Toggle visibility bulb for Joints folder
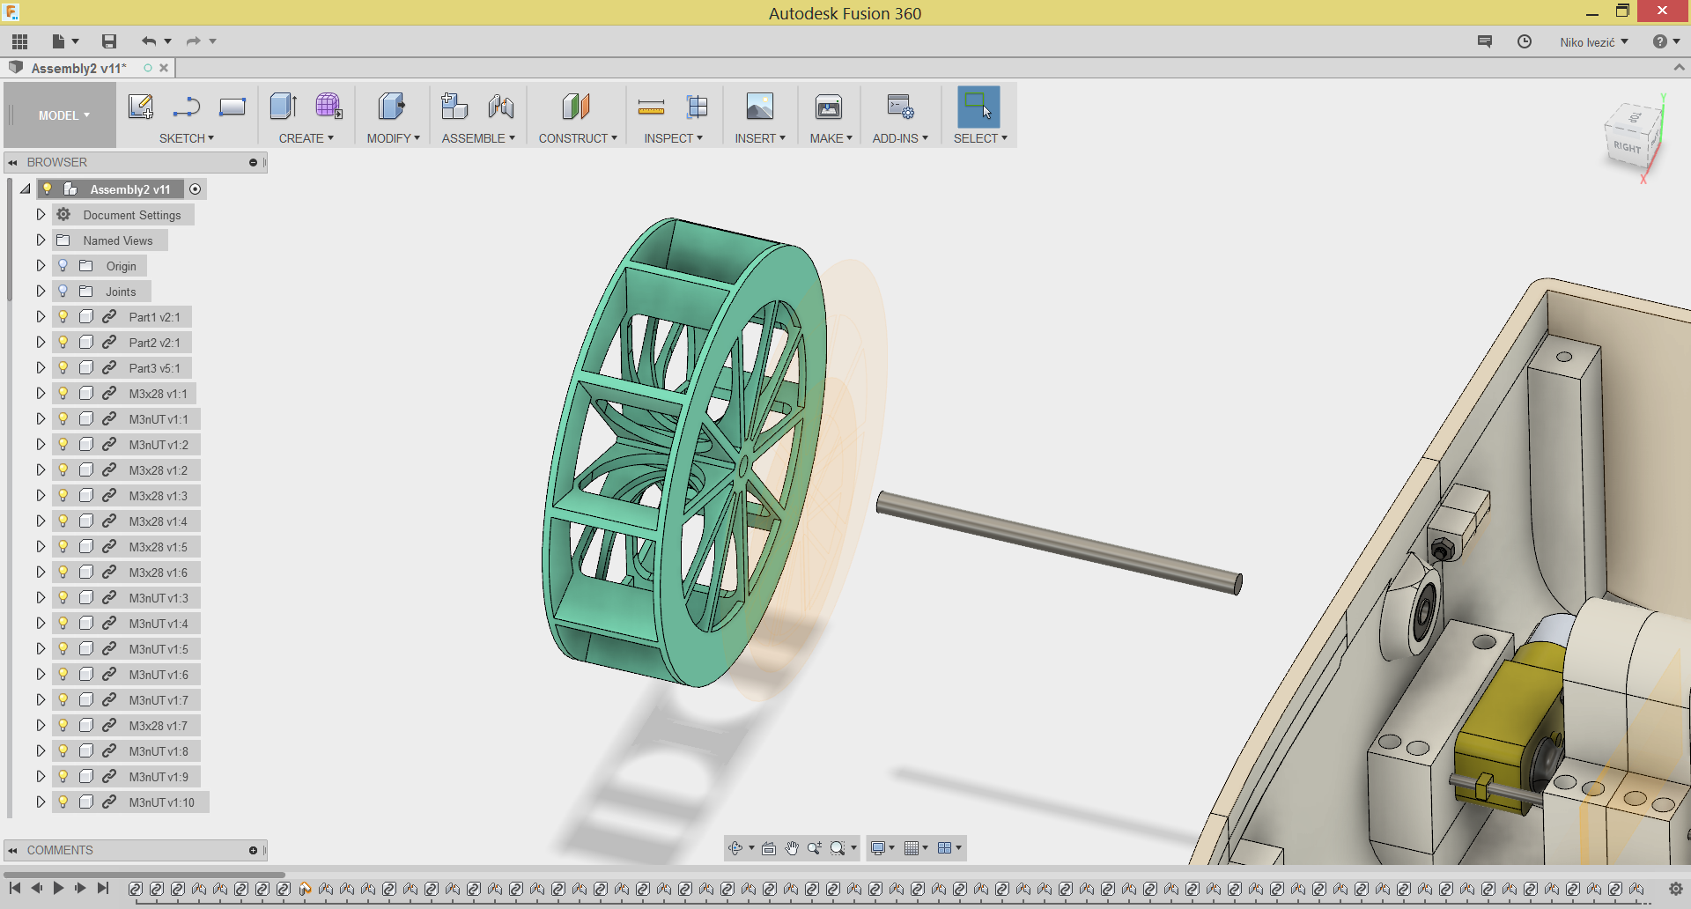Screen dimensions: 1691x909 [63, 291]
